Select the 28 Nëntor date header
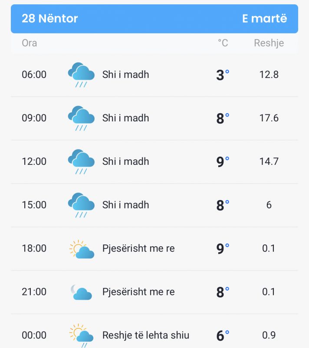Viewport: 309px width, 348px height. [50, 18]
